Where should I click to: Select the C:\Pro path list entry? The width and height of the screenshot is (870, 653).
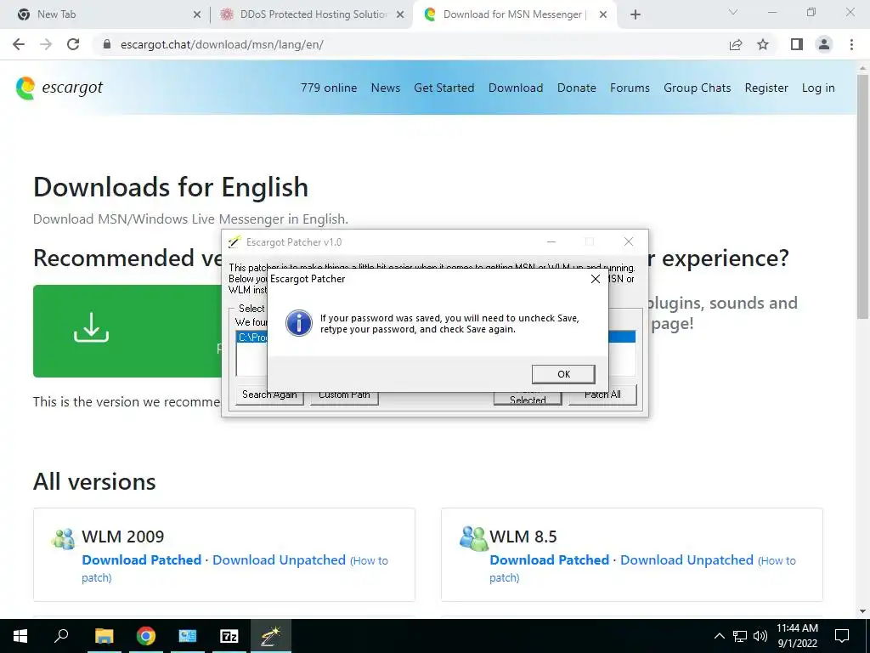[x=251, y=337]
